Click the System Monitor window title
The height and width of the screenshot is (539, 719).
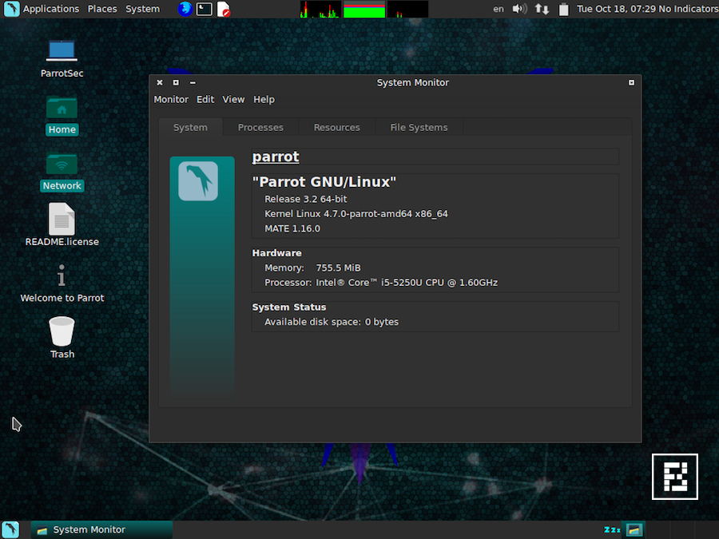pos(413,82)
